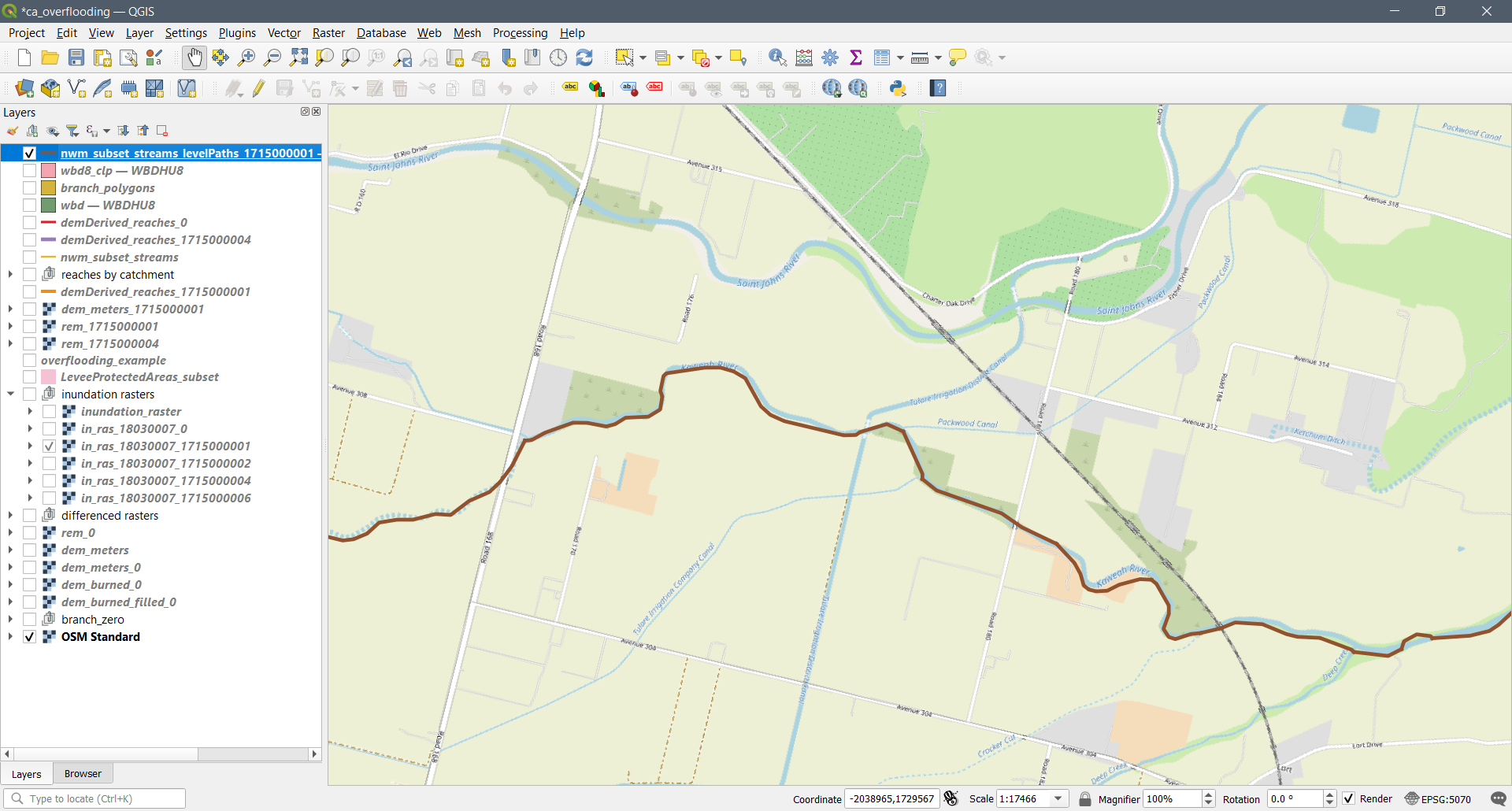Activate the Zoom In tool
The image size is (1512, 811).
coord(246,57)
